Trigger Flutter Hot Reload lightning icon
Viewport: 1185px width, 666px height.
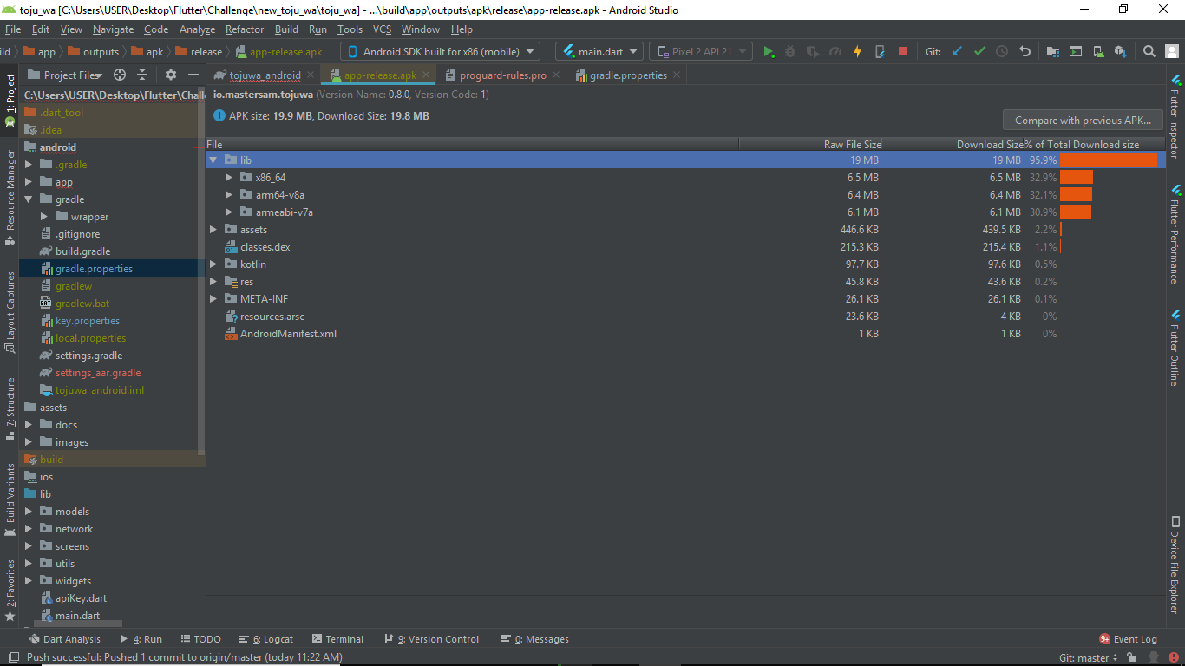(x=857, y=52)
